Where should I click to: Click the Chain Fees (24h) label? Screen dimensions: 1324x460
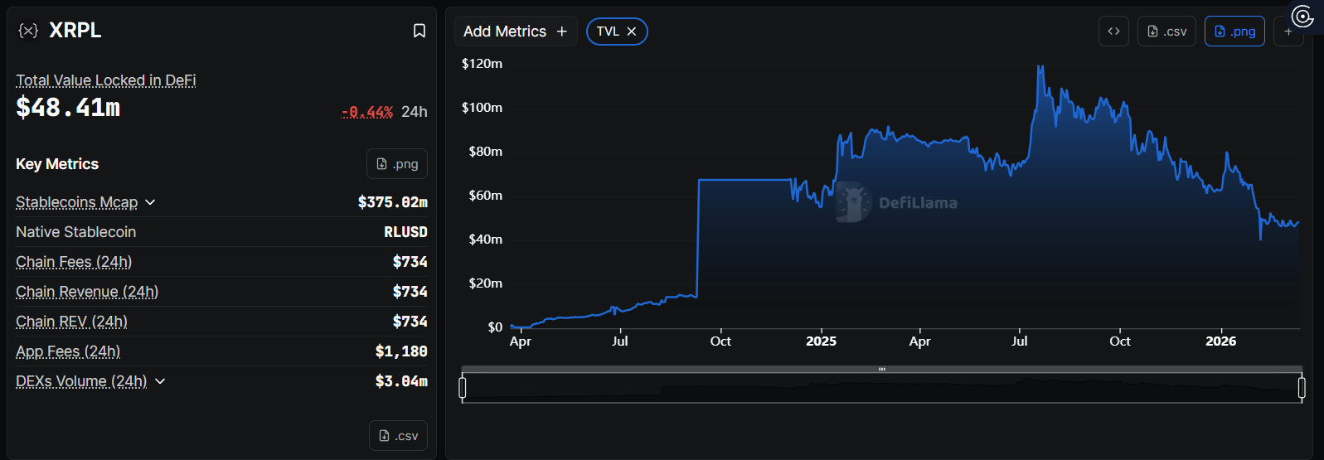(74, 262)
